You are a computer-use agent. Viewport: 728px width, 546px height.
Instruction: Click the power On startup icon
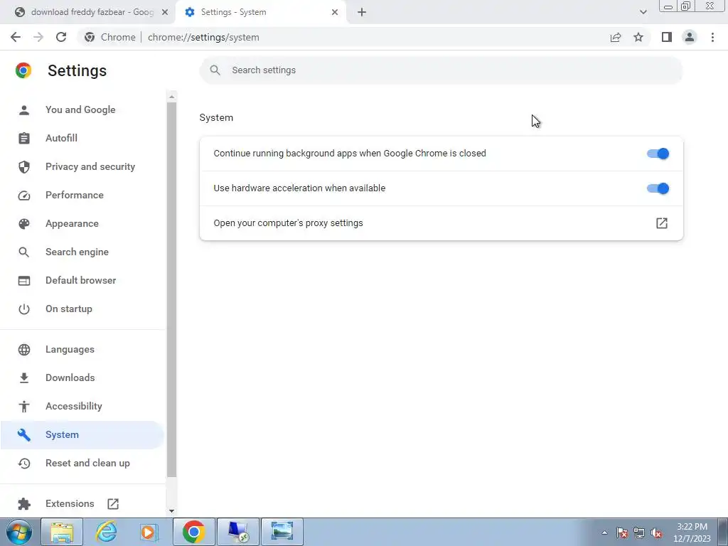coord(23,309)
